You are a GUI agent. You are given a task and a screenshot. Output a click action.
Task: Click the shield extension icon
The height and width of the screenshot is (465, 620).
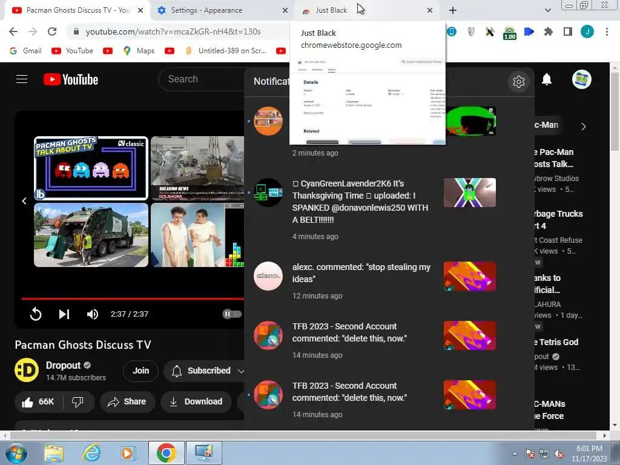pos(470,31)
